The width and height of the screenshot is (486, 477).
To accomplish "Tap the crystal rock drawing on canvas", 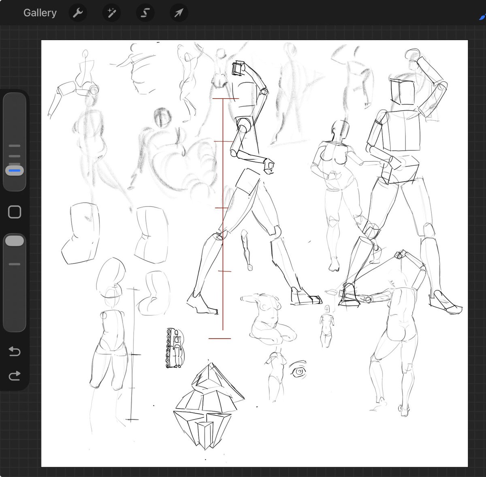I will pos(209,406).
